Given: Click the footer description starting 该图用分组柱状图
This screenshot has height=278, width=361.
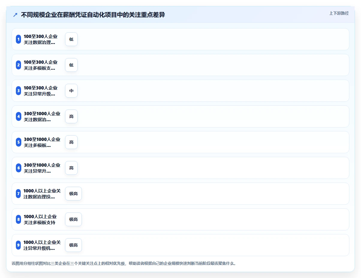Looking at the screenshot, I should click(124, 264).
